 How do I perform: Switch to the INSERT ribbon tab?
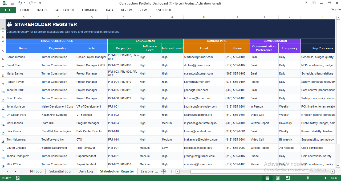42,10
